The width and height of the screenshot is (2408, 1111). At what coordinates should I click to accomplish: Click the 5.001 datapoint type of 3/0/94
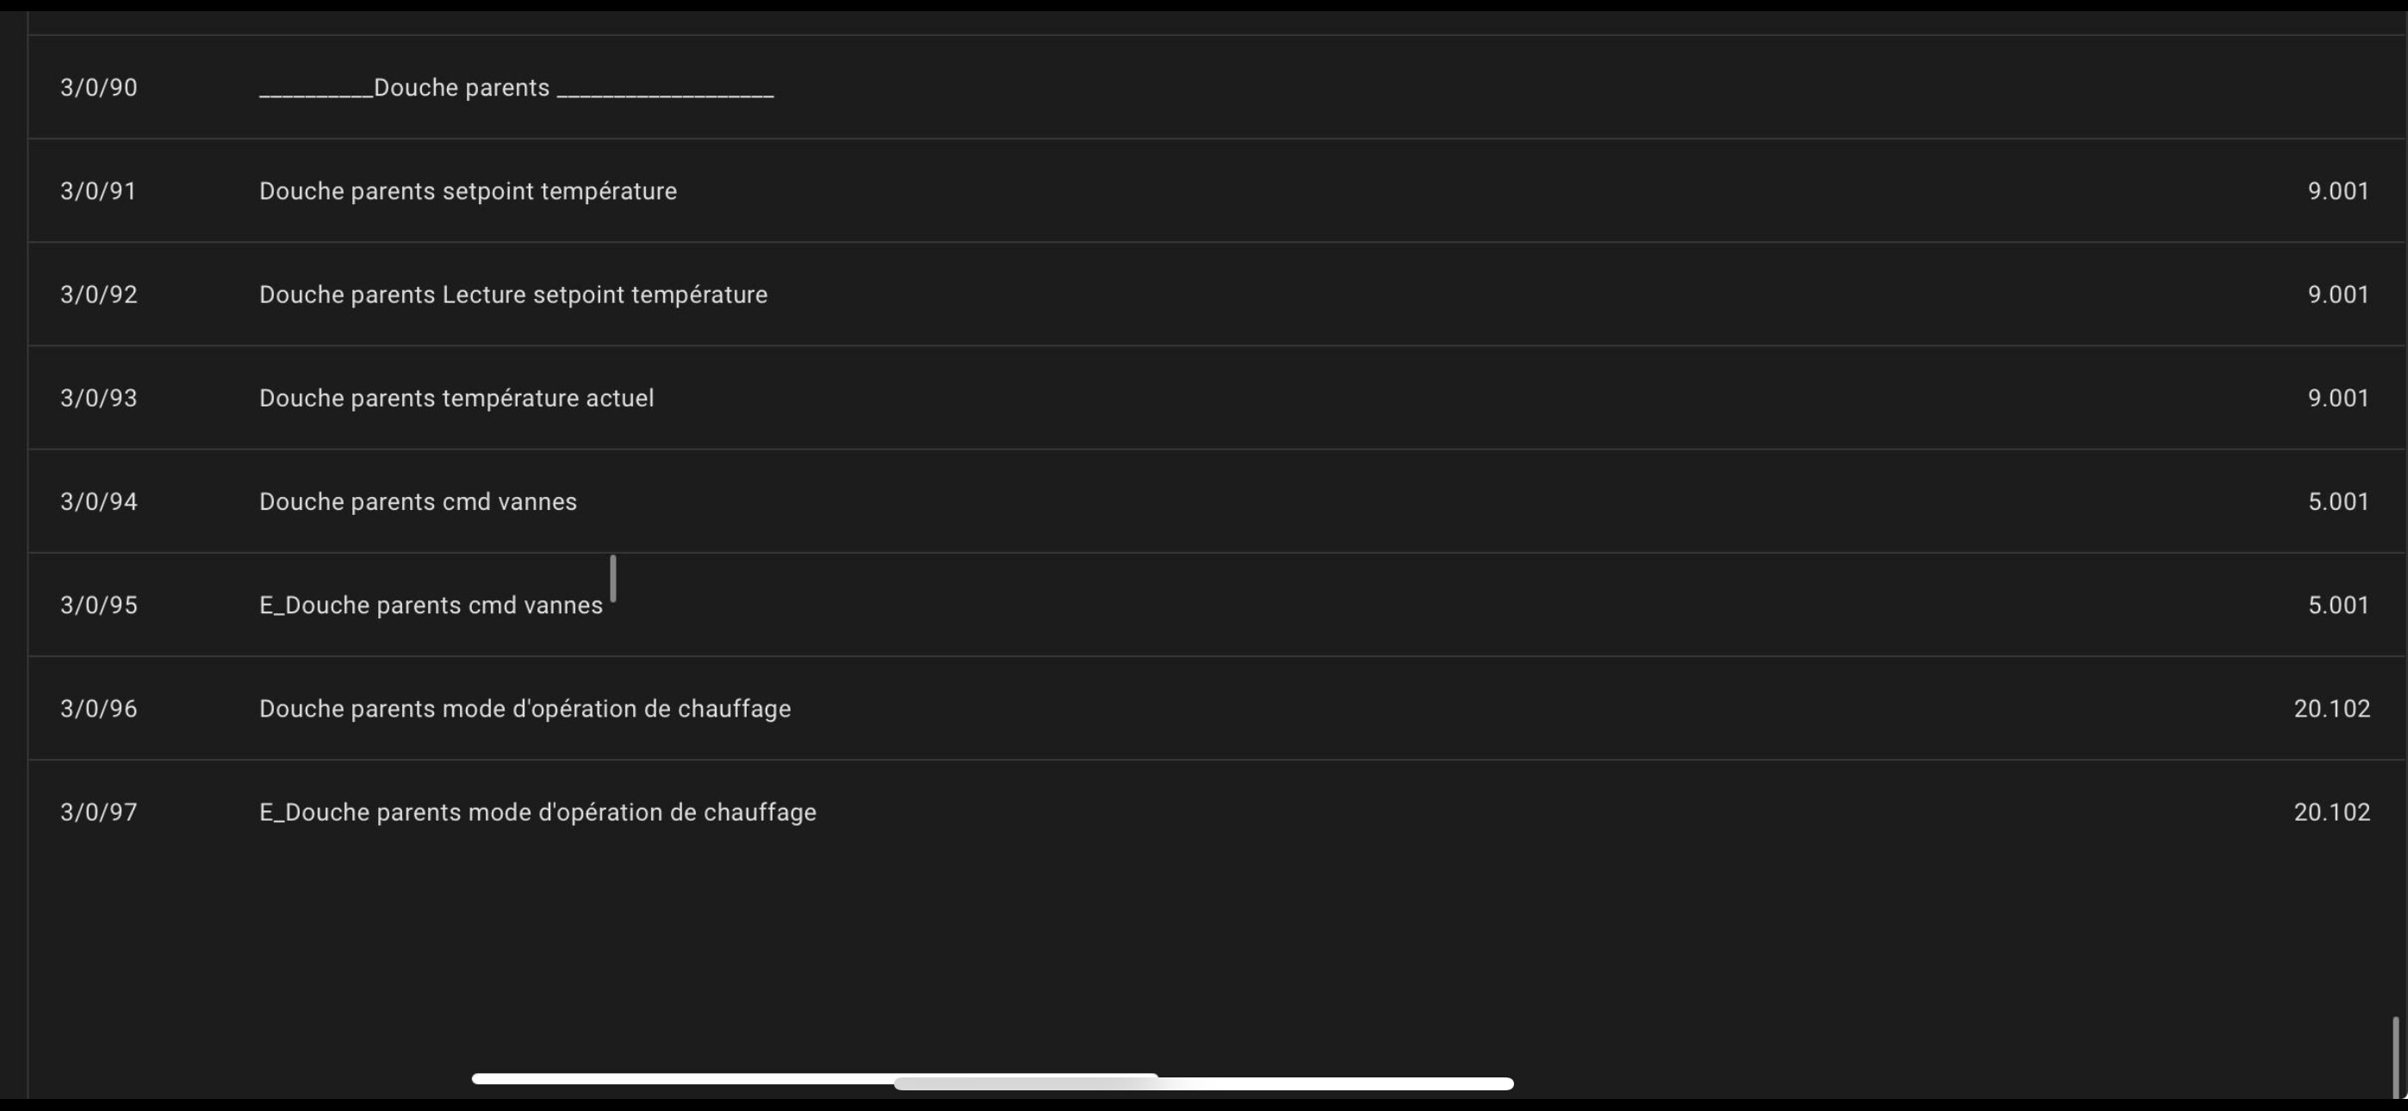(x=2338, y=501)
